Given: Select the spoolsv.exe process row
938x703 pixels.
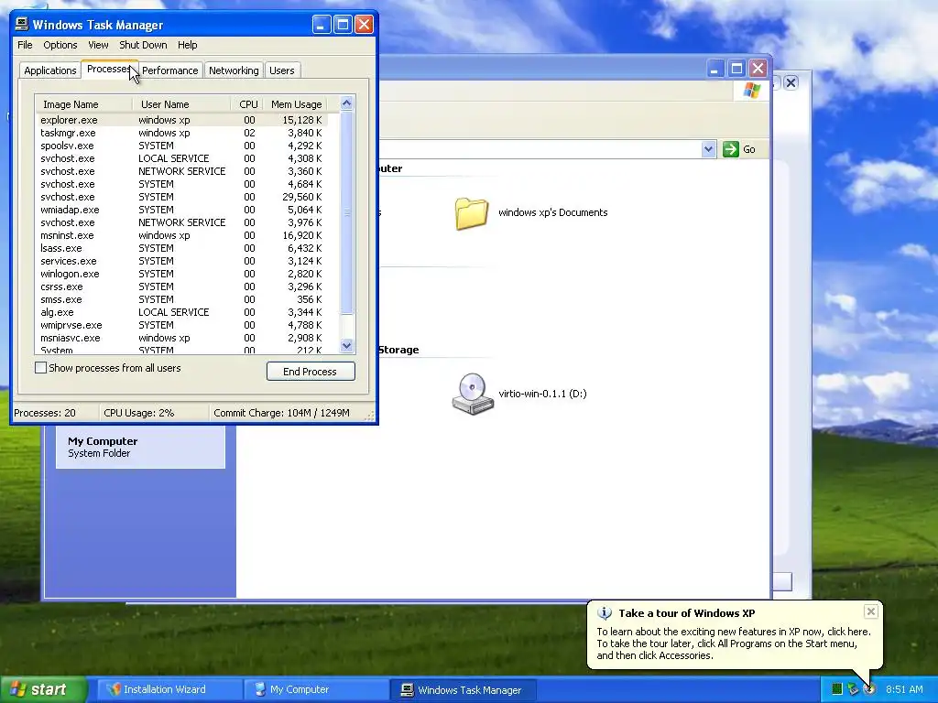Looking at the screenshot, I should pos(181,146).
